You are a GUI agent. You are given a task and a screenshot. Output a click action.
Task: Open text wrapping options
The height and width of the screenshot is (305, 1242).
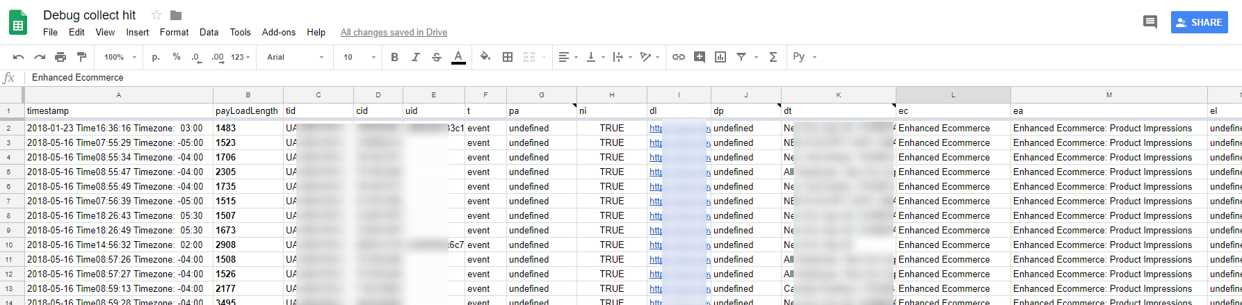[622, 57]
